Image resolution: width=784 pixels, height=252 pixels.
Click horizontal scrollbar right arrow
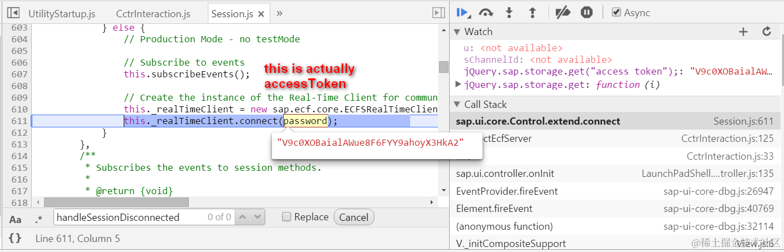click(x=432, y=202)
